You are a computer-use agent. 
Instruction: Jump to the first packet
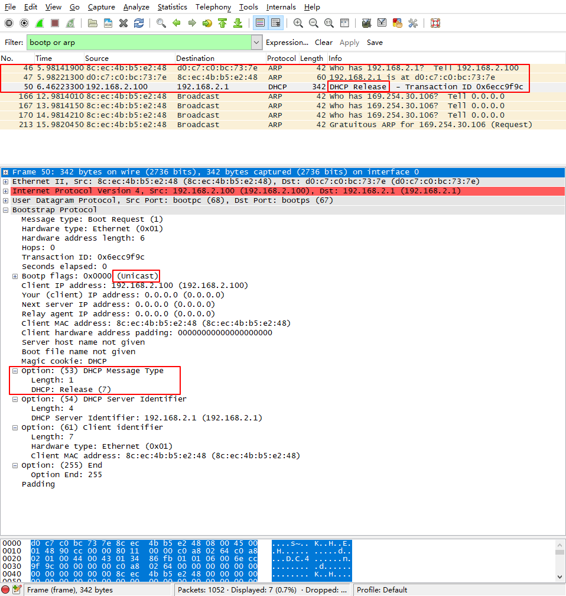tap(223, 23)
